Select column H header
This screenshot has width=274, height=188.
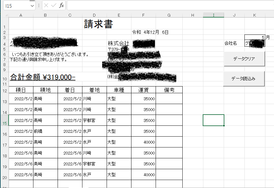click(x=193, y=15)
